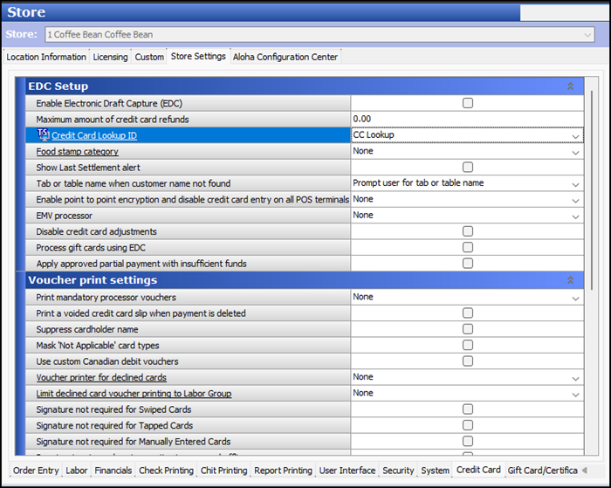Open the Security tab
Screen dimensions: 611x488
398,471
